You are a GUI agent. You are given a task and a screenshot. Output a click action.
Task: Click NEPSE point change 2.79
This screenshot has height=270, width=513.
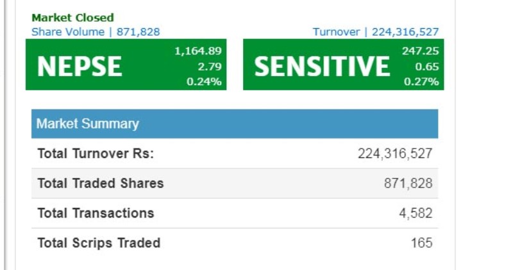pyautogui.click(x=210, y=67)
